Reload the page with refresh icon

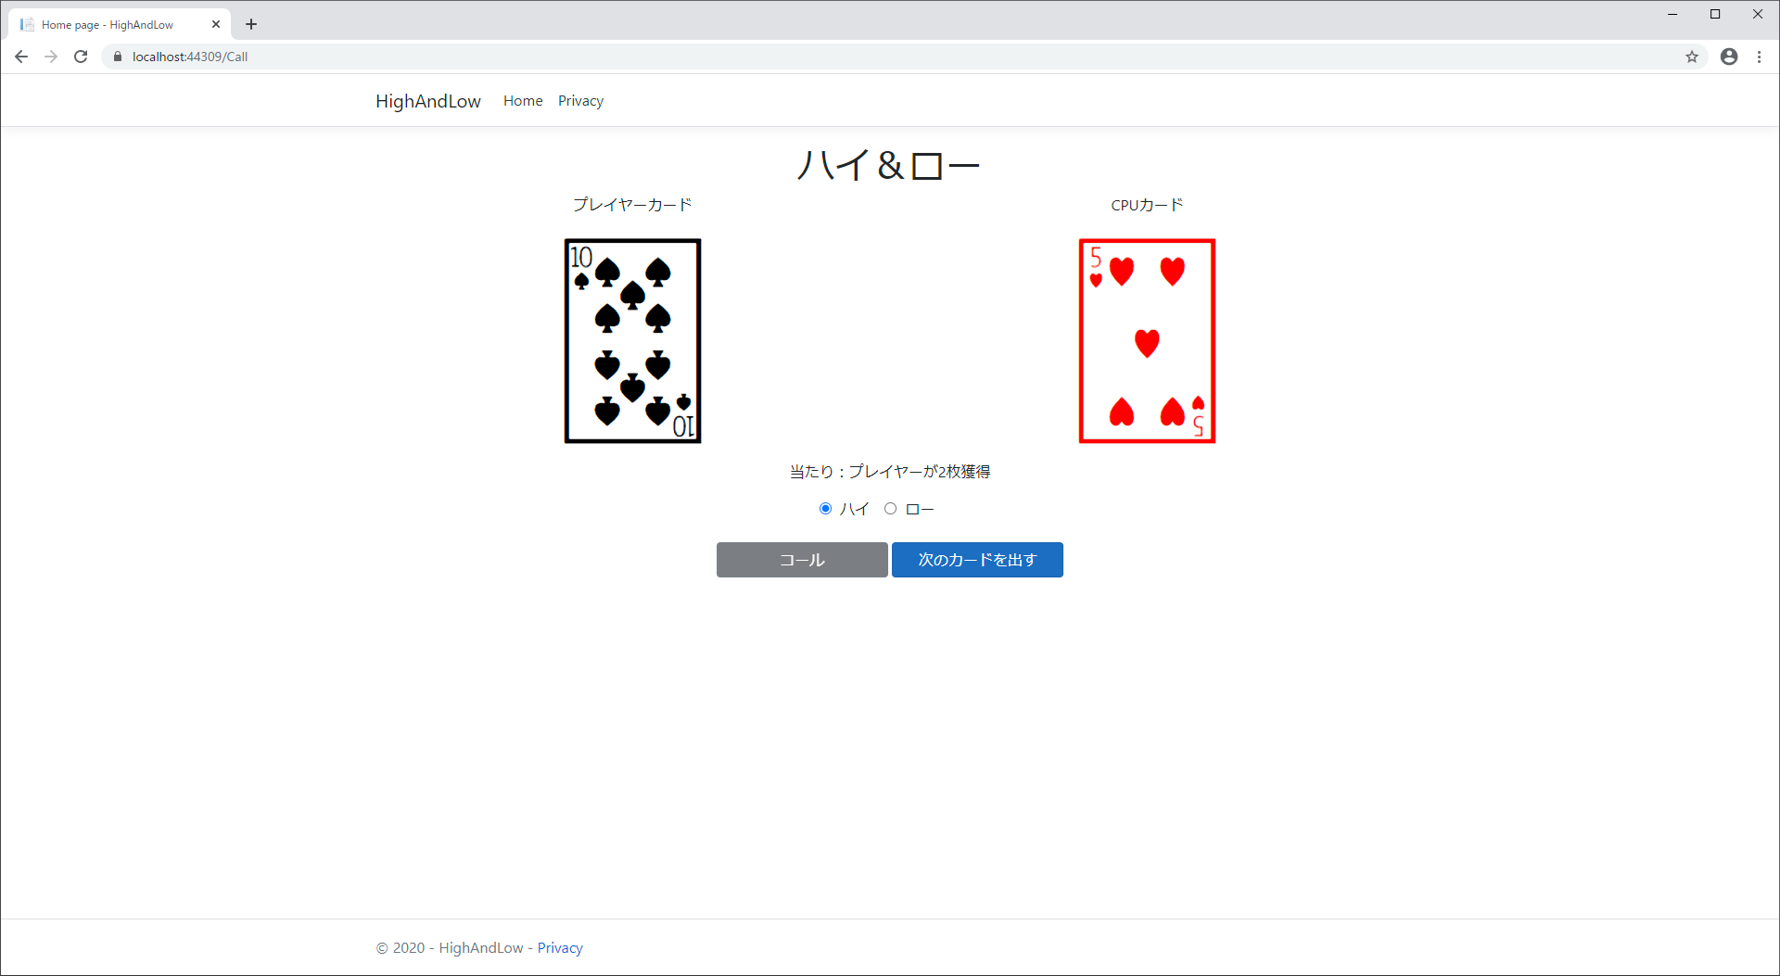pyautogui.click(x=81, y=57)
